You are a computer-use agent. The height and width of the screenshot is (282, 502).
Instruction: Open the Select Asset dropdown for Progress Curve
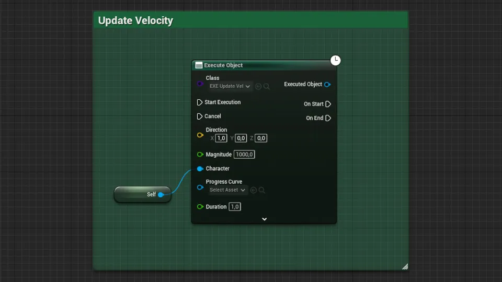(x=227, y=190)
